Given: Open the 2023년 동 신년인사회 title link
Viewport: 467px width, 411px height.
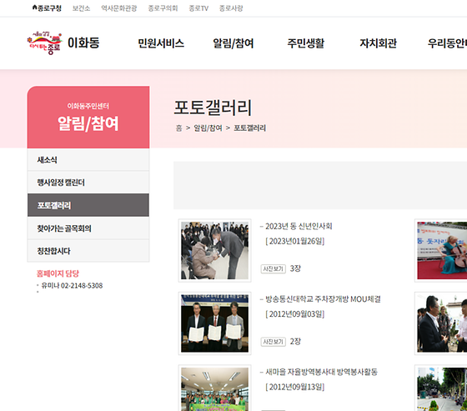Looking at the screenshot, I should pyautogui.click(x=299, y=227).
